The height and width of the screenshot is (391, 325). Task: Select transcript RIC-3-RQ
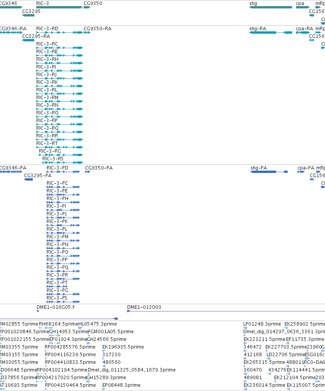[x=60, y=132]
